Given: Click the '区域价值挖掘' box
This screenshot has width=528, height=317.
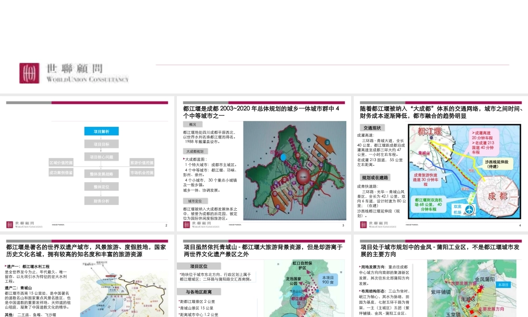Looking at the screenshot, I should [x=61, y=163].
